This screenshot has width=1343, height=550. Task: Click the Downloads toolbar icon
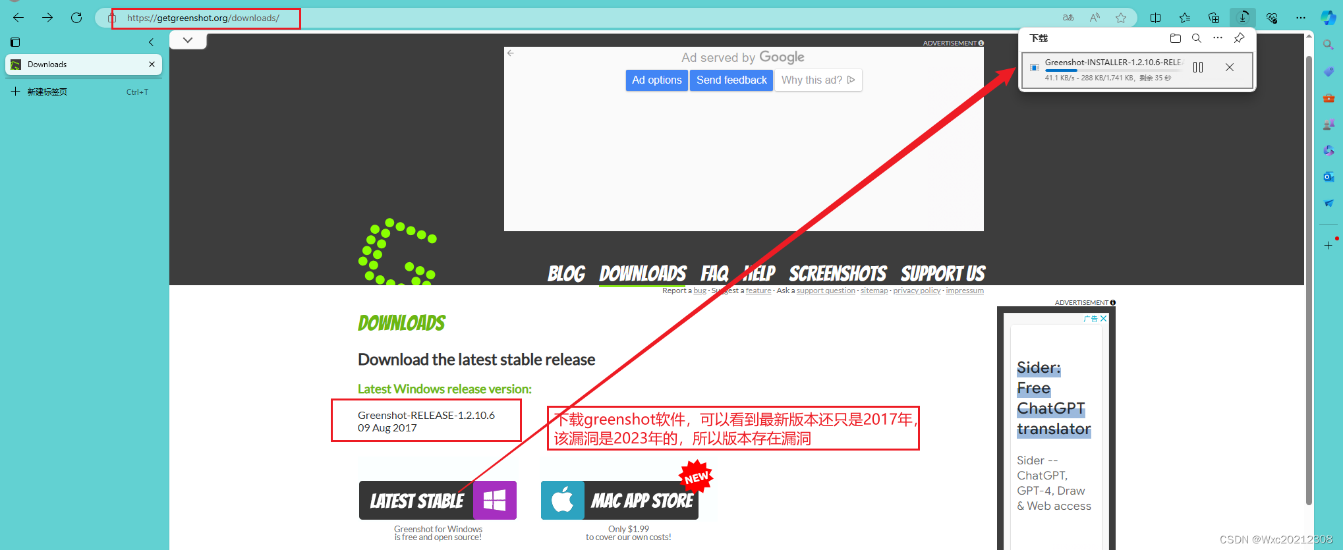pyautogui.click(x=1243, y=18)
